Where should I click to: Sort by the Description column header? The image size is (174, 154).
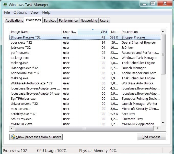pos(140,32)
